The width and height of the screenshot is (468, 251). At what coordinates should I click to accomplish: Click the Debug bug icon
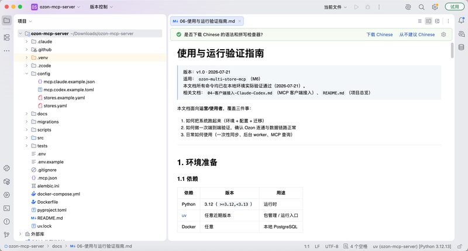(368, 7)
